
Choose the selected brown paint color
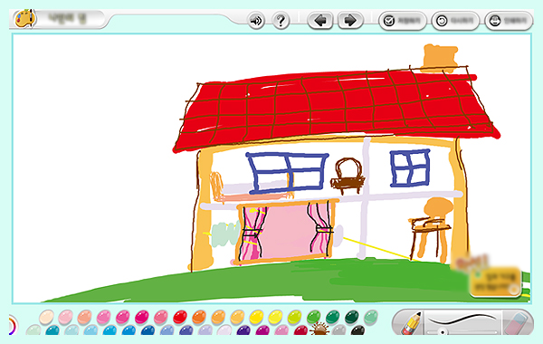pyautogui.click(x=319, y=330)
